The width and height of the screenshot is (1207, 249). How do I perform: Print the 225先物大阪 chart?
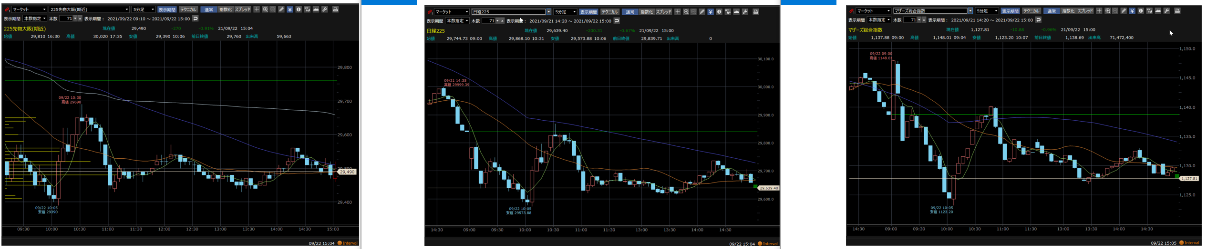pos(335,10)
